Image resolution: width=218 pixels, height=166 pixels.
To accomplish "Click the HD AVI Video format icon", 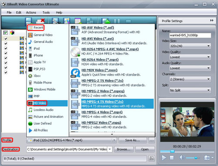I will click(x=75, y=41).
